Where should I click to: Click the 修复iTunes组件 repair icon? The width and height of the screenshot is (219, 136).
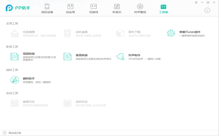point(171,33)
